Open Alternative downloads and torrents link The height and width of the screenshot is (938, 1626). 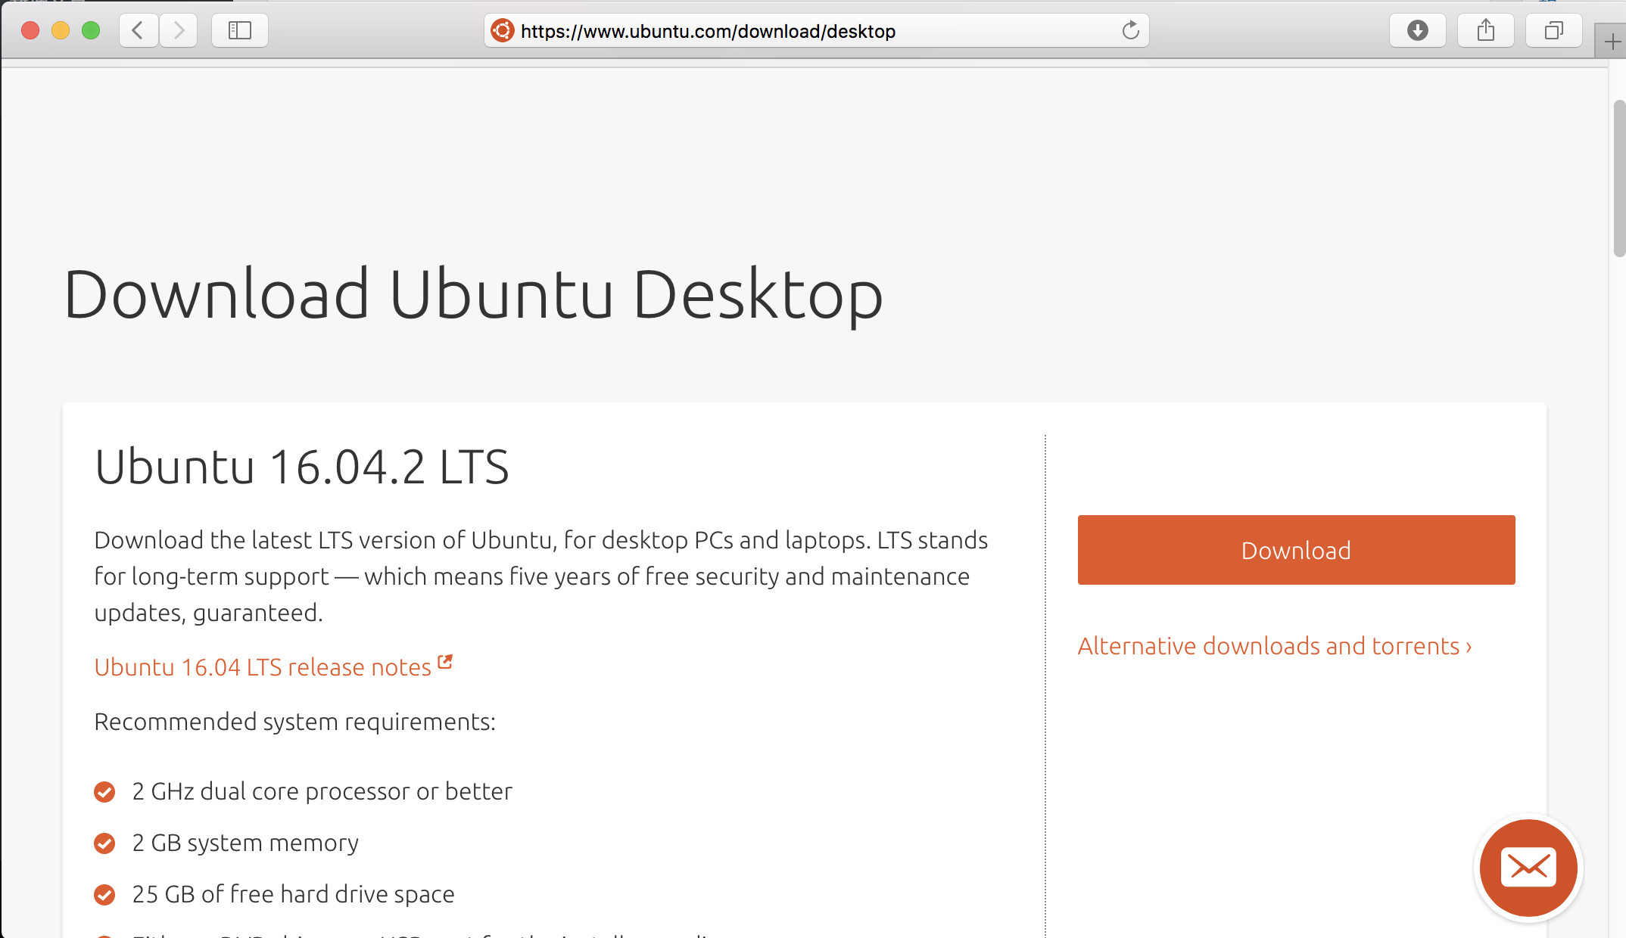[1275, 646]
